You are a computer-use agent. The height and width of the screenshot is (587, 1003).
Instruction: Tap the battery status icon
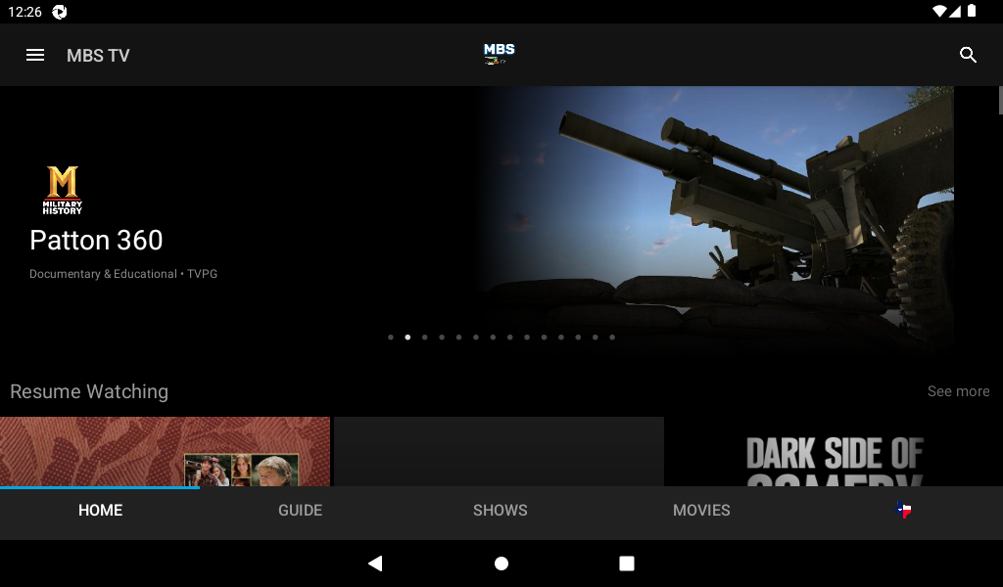point(972,11)
